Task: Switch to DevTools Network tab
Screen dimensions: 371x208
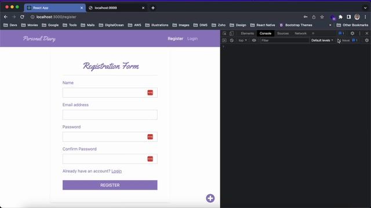Action: [x=300, y=34]
